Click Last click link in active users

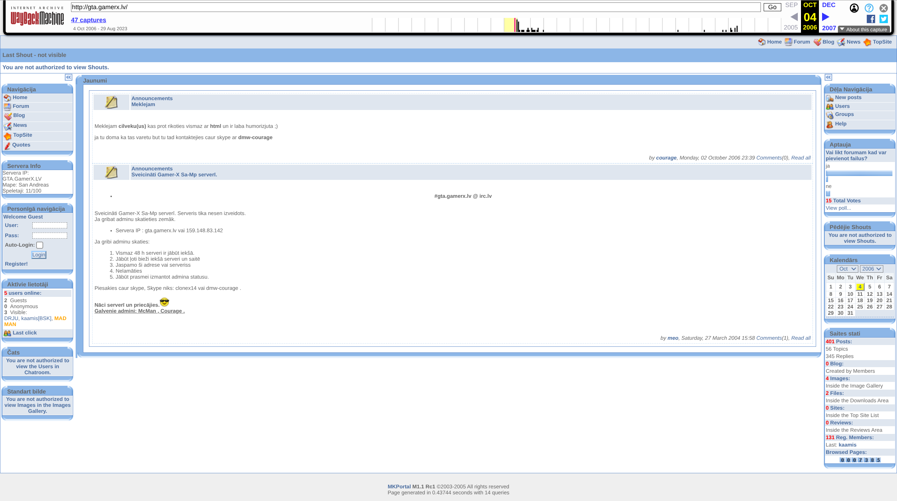25,333
